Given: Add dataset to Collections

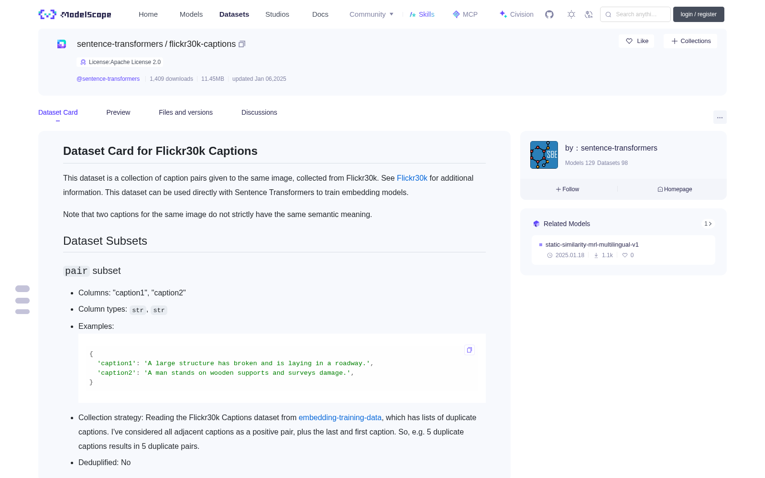Looking at the screenshot, I should (690, 41).
